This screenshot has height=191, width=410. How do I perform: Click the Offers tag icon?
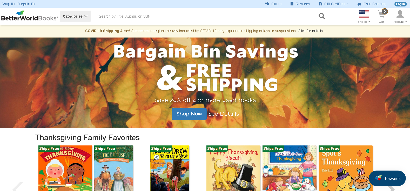click(x=267, y=4)
